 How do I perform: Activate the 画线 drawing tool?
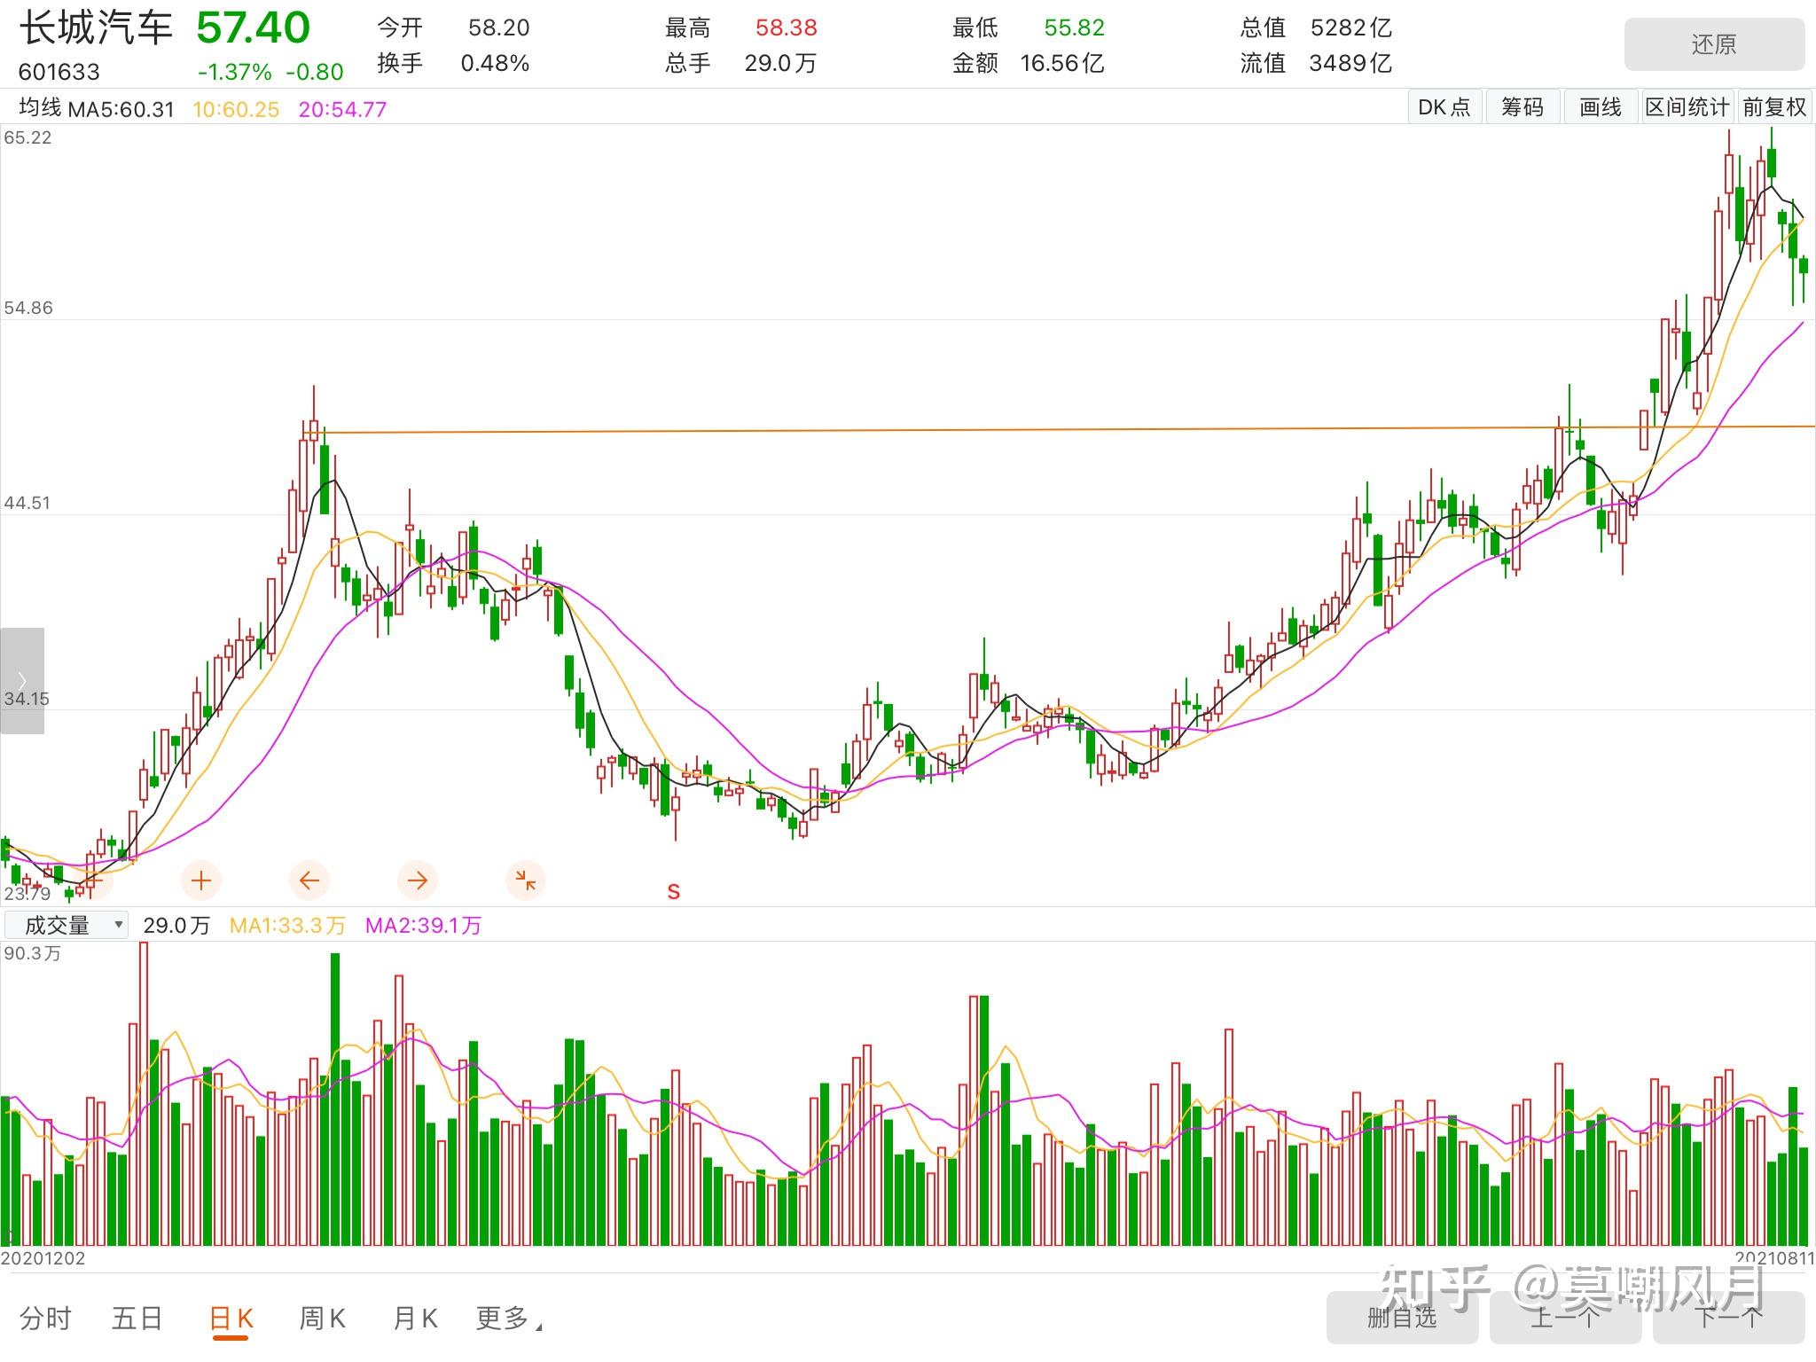[1601, 107]
